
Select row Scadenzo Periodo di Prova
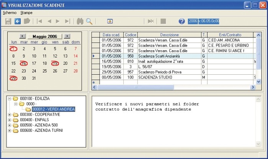coord(174,72)
